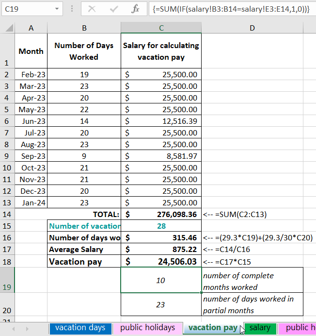316x336 pixels.
Task: Select the Feb-23 cell
Action: tap(31, 74)
